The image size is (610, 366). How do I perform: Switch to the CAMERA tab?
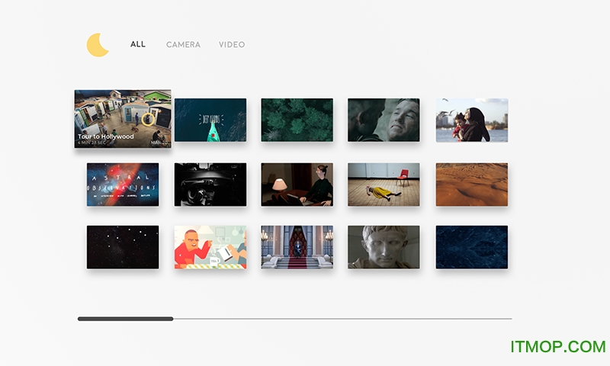pos(183,45)
